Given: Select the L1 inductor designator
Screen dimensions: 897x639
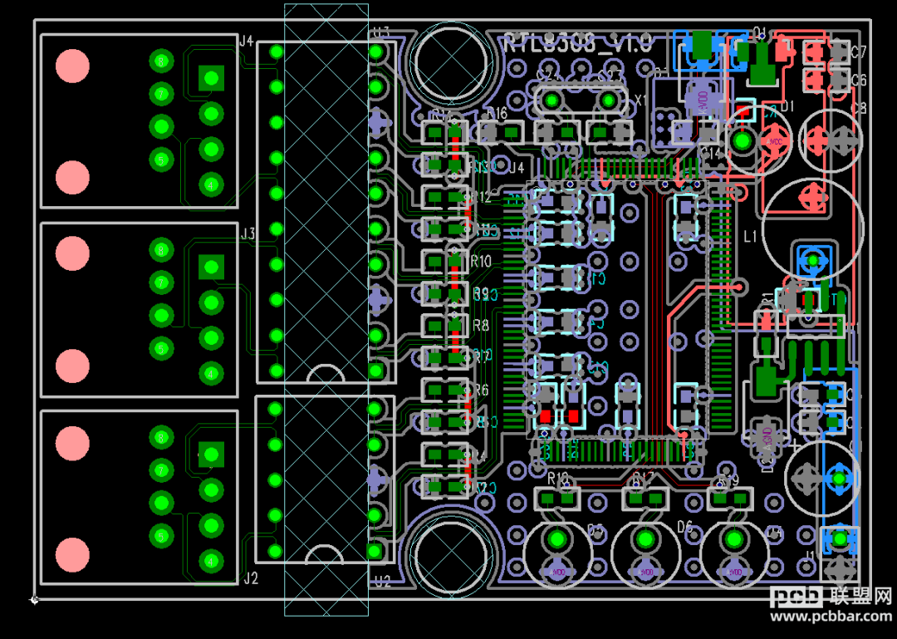Looking at the screenshot, I should click(x=750, y=236).
